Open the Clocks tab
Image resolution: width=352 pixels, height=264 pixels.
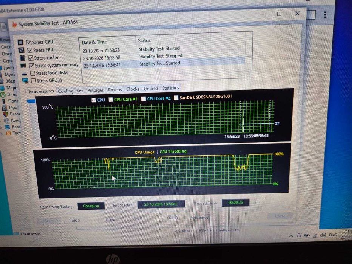pyautogui.click(x=132, y=89)
